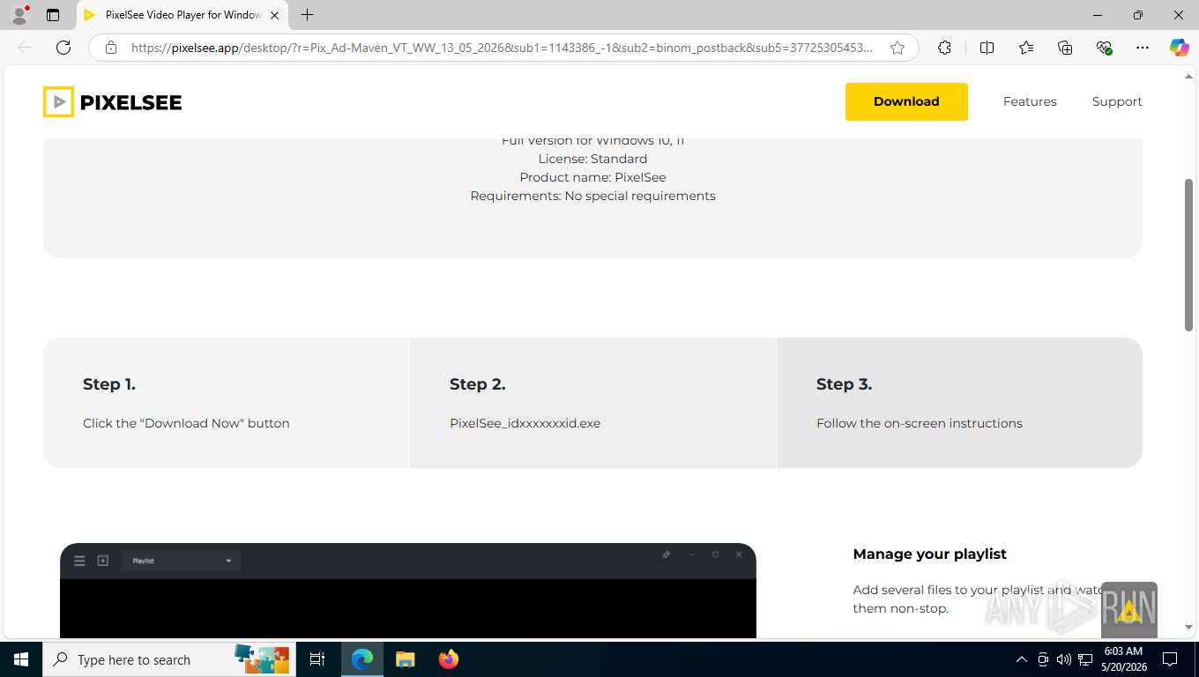Toggle split screen view
This screenshot has height=677, width=1199.
click(987, 48)
